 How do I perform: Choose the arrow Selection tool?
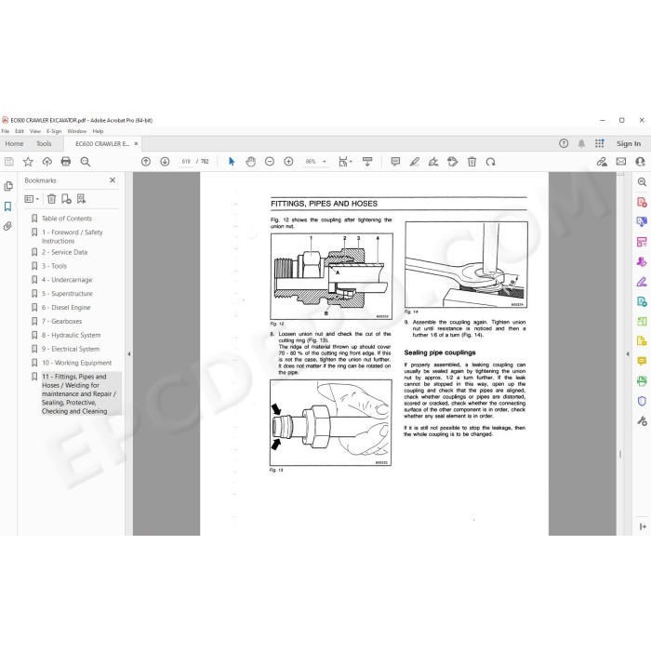pyautogui.click(x=232, y=162)
